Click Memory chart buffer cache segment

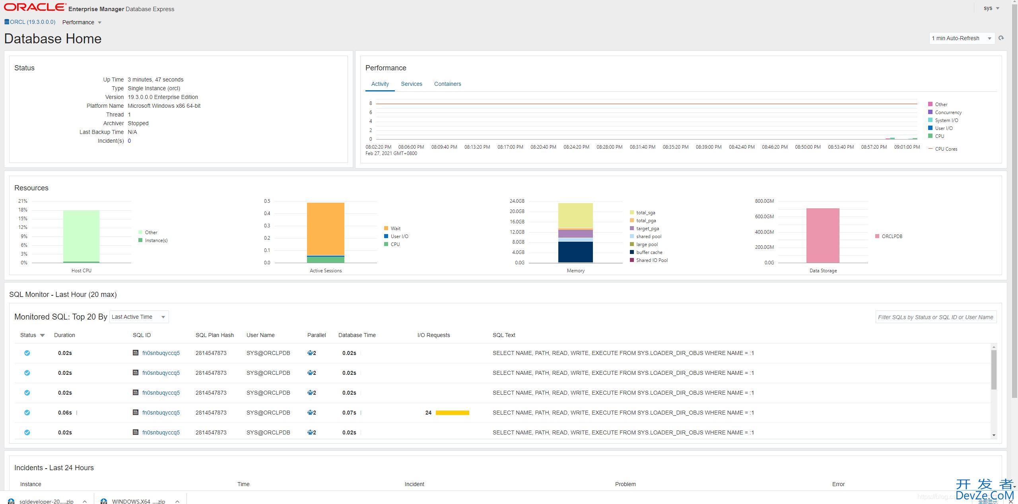[x=575, y=252]
